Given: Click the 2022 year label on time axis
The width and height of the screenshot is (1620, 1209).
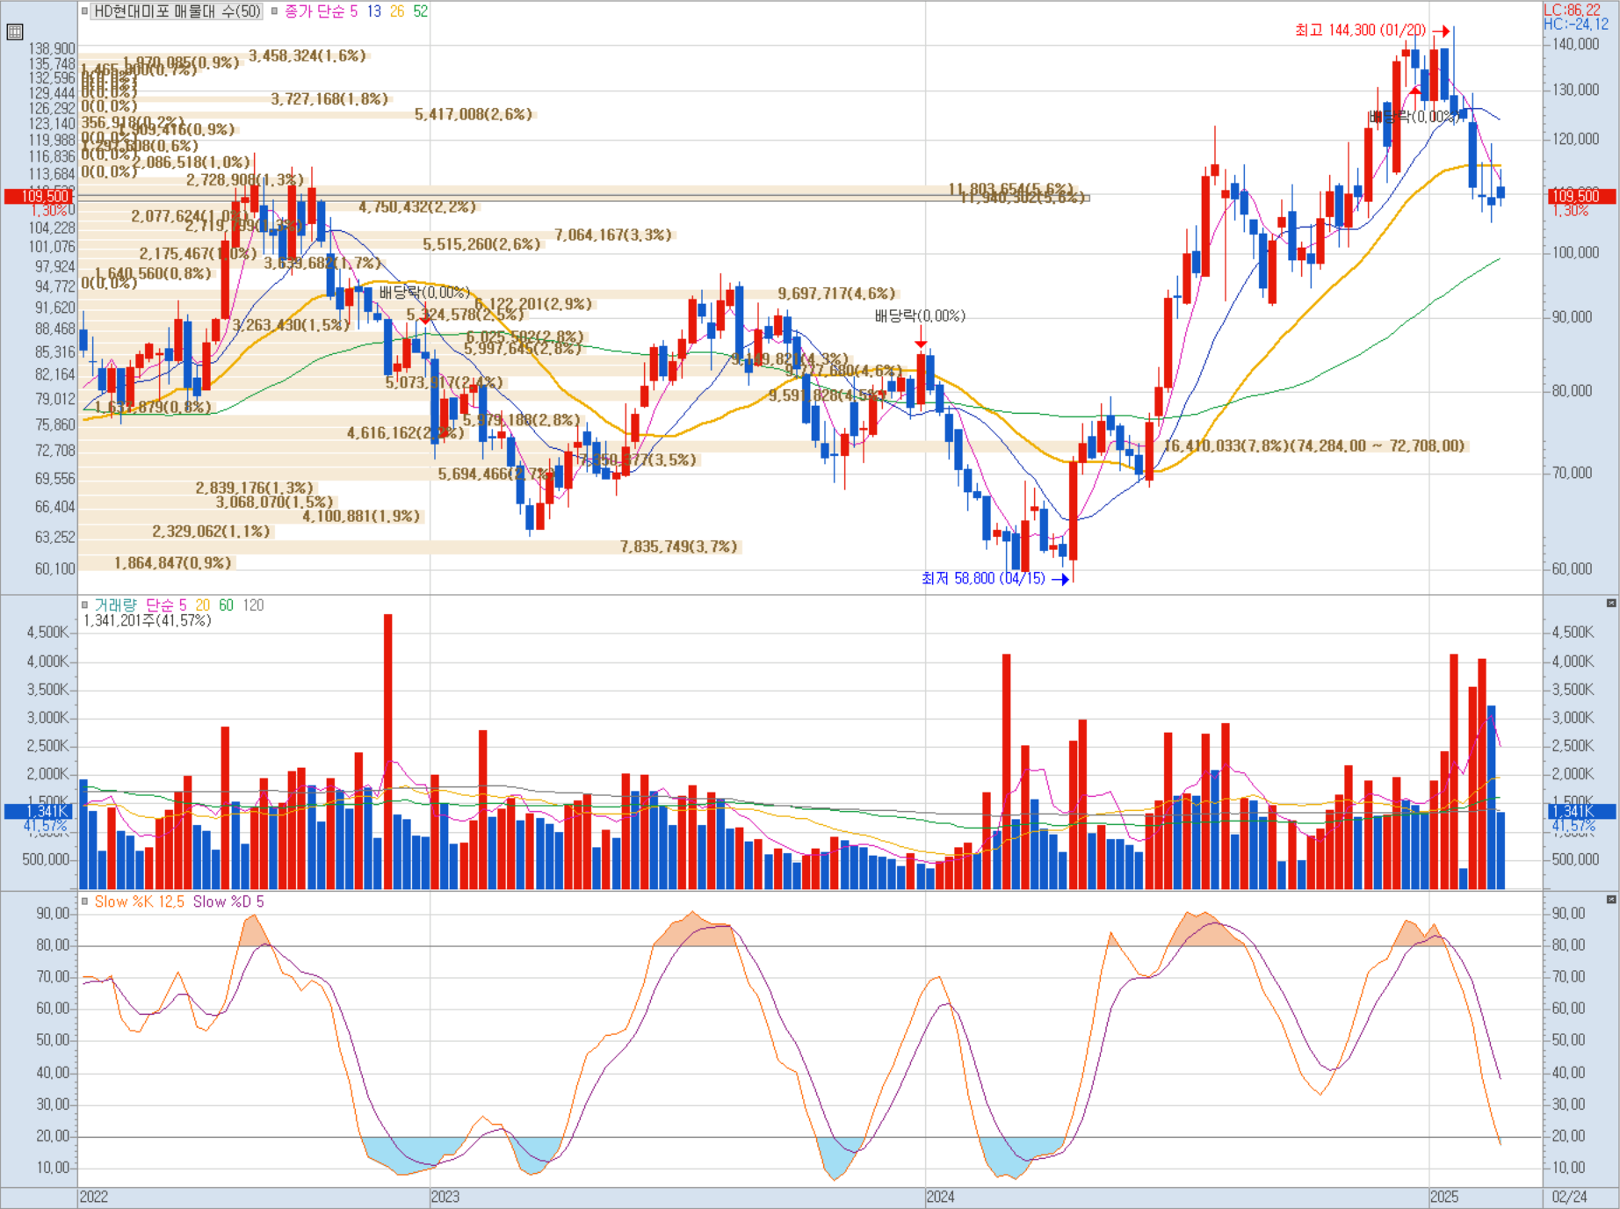Looking at the screenshot, I should click(94, 1197).
